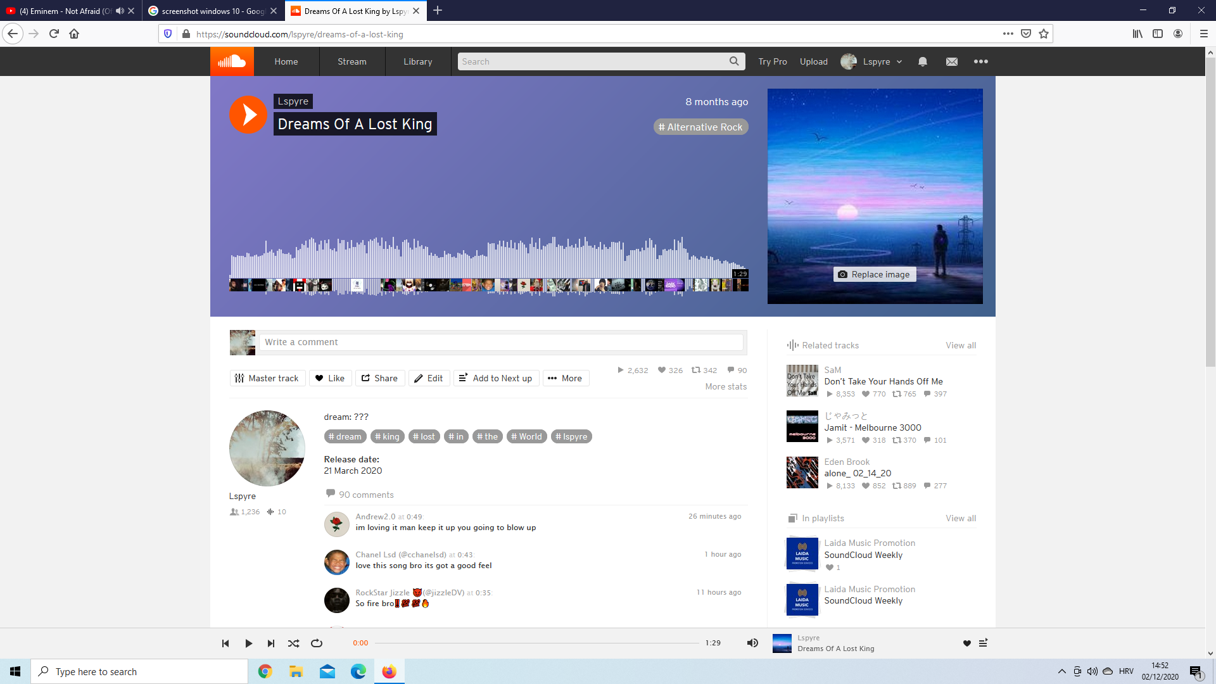Open Chrome from the taskbar
The height and width of the screenshot is (684, 1216).
(265, 671)
